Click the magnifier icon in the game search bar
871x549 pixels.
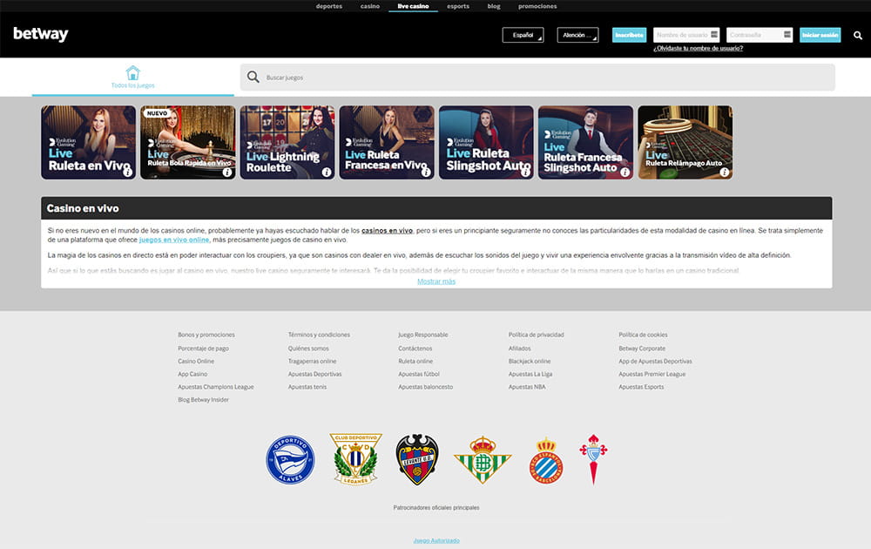pos(253,77)
